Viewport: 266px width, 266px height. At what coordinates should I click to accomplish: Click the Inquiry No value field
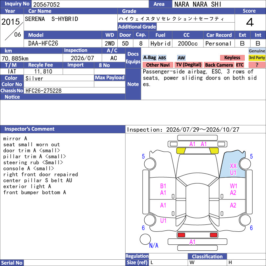[x=90, y=4]
